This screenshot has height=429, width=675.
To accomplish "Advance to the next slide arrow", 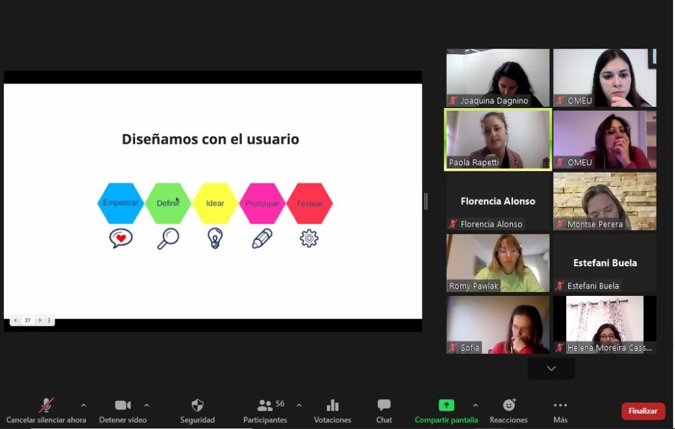I will tap(40, 320).
